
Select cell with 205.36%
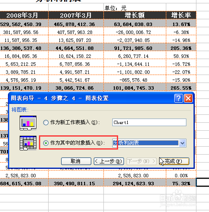pos(181,47)
